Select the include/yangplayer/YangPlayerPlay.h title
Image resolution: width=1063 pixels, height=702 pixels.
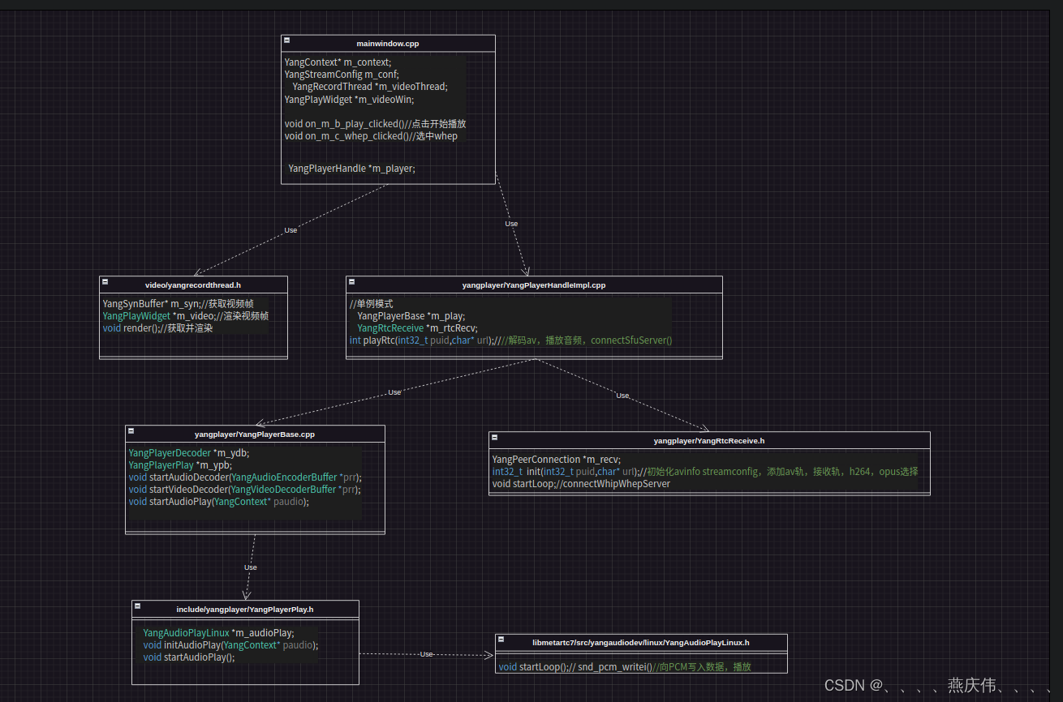tap(245, 609)
